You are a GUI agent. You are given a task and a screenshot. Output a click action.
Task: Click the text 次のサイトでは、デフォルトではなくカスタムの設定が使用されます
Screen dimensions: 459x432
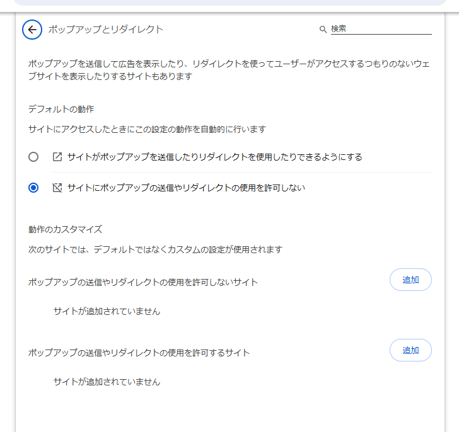click(x=155, y=249)
